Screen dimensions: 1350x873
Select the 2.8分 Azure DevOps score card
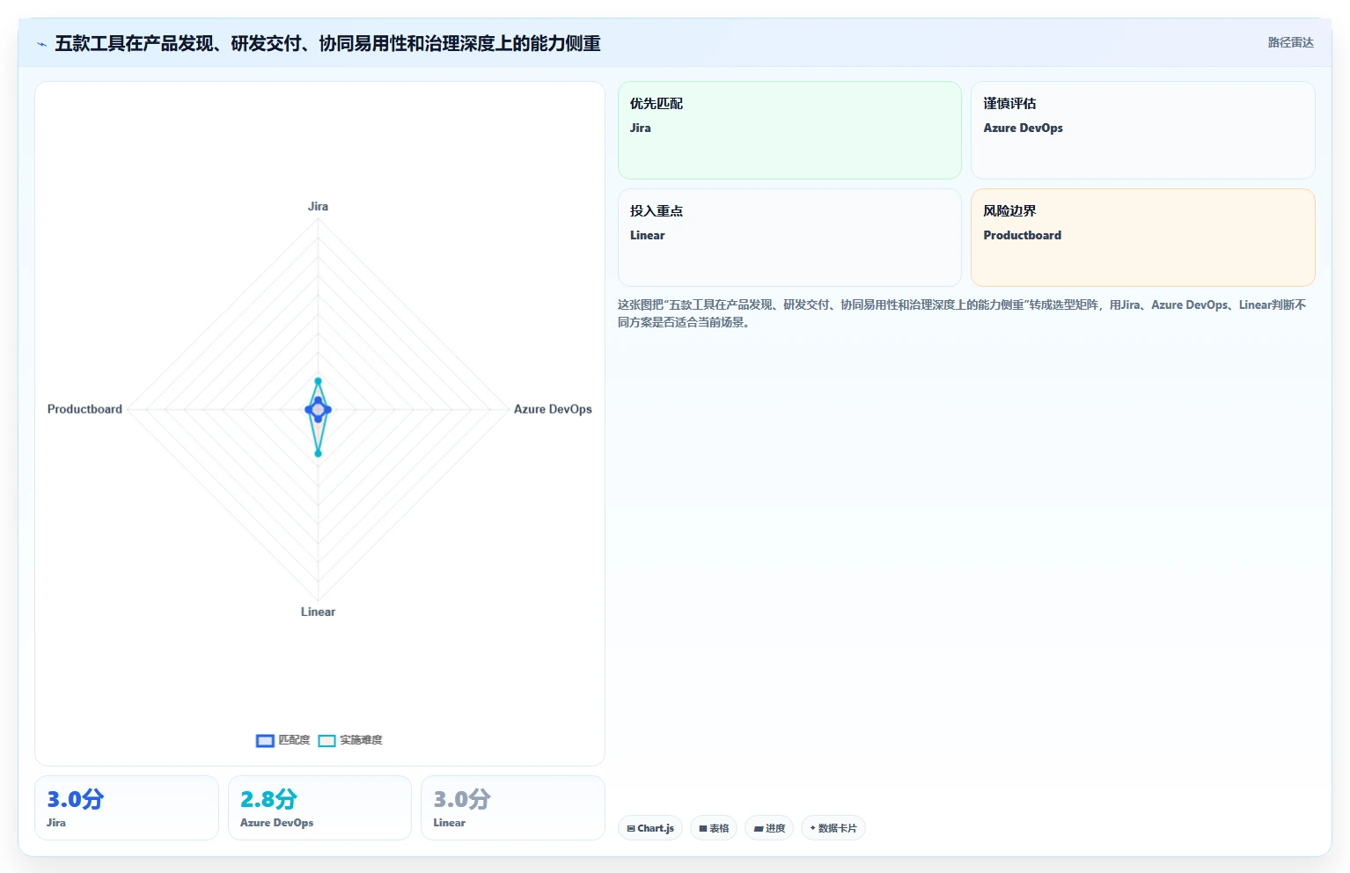click(x=319, y=808)
